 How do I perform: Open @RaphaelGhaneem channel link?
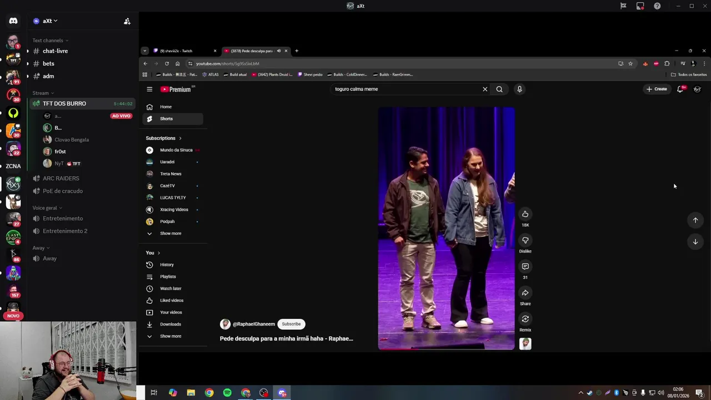254,324
